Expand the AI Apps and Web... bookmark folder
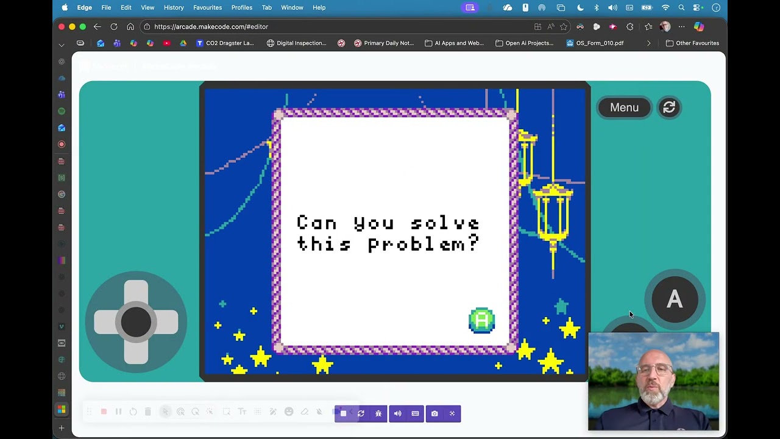 (x=454, y=43)
